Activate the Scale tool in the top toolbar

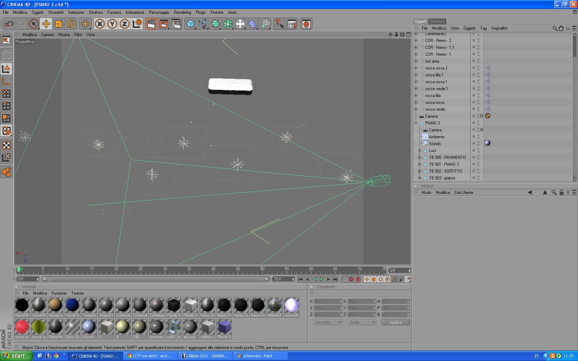pos(58,24)
